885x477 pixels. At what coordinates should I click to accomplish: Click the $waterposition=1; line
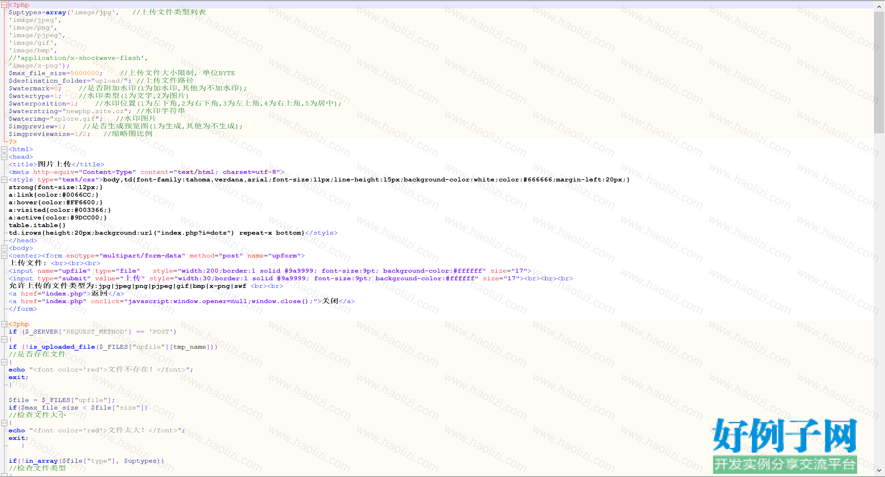(x=175, y=104)
